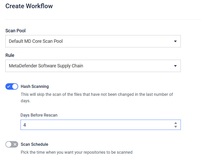Open the Scan Pool dropdown
This screenshot has height=166, width=201.
coord(93,41)
